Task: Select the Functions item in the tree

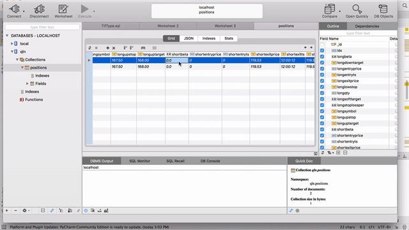Action: 34,100
